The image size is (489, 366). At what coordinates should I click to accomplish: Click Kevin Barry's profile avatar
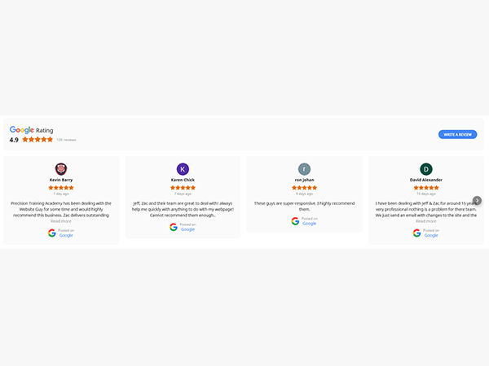coord(61,169)
